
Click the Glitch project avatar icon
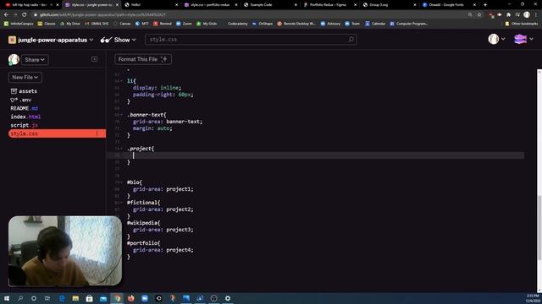click(12, 40)
